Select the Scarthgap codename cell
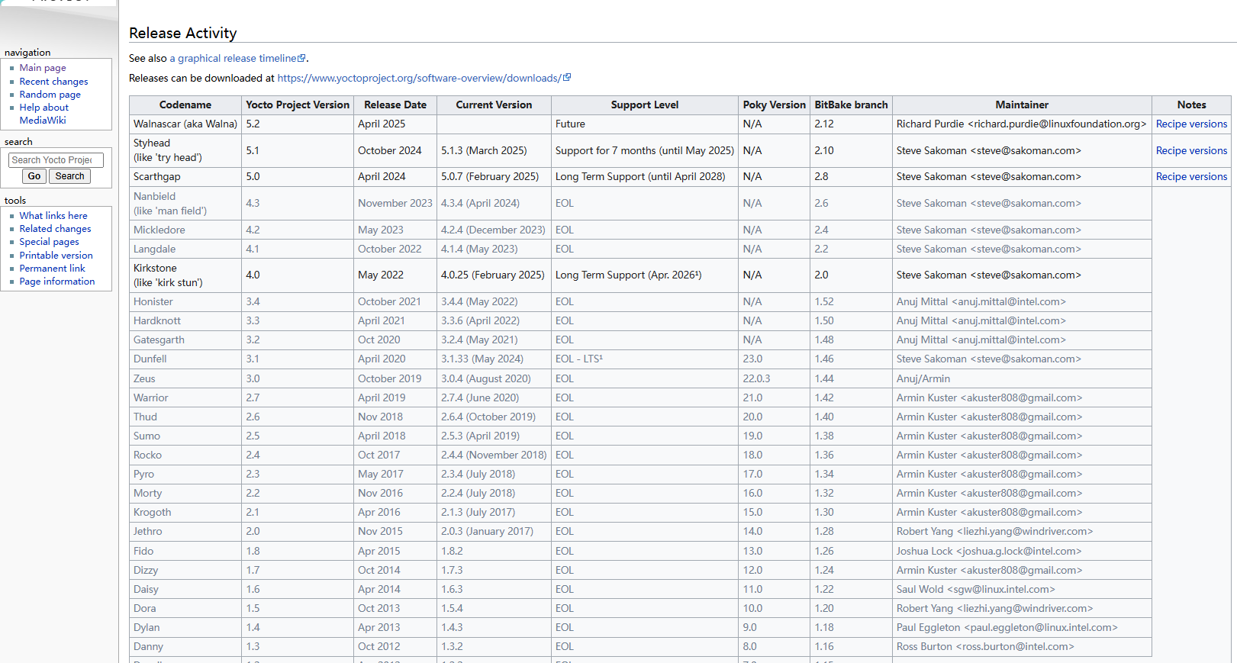 click(185, 177)
